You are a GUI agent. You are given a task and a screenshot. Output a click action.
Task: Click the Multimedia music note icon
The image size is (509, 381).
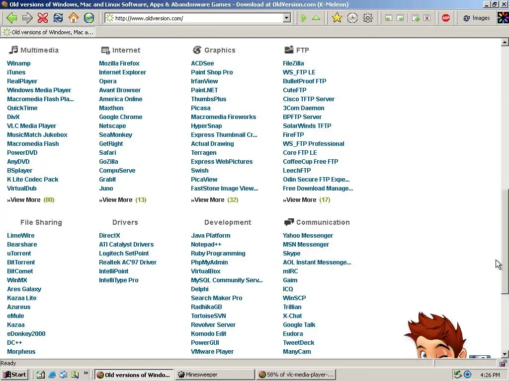[13, 50]
